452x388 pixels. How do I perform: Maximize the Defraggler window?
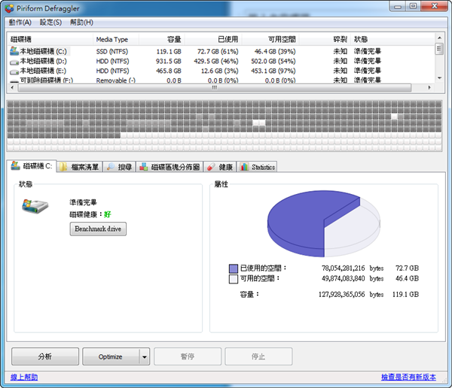click(413, 6)
